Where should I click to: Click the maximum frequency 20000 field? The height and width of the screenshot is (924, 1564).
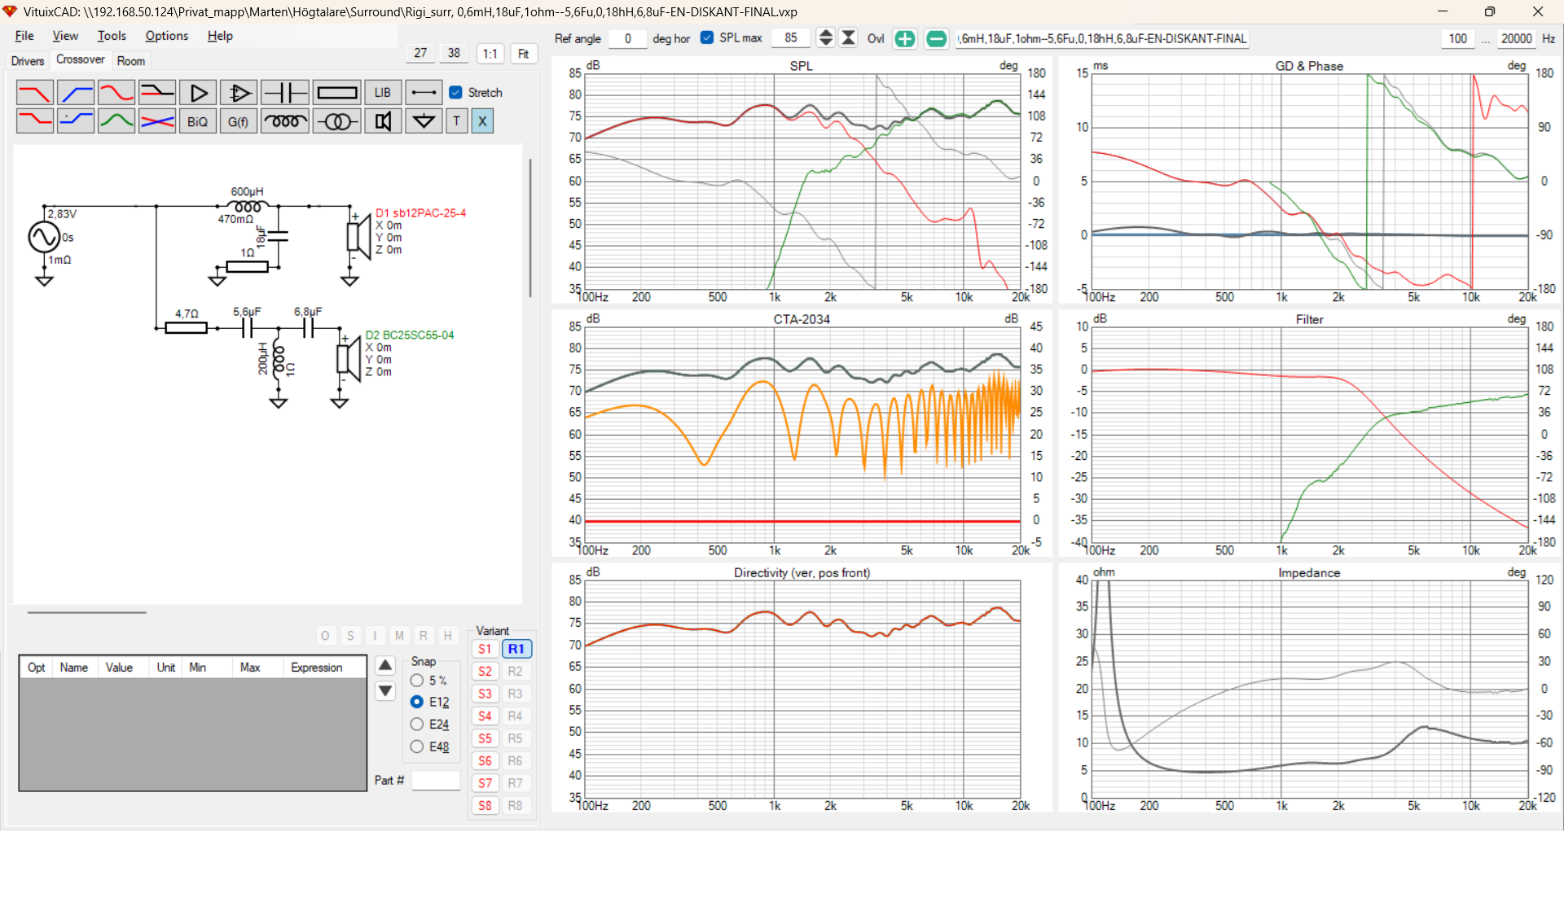click(1516, 38)
